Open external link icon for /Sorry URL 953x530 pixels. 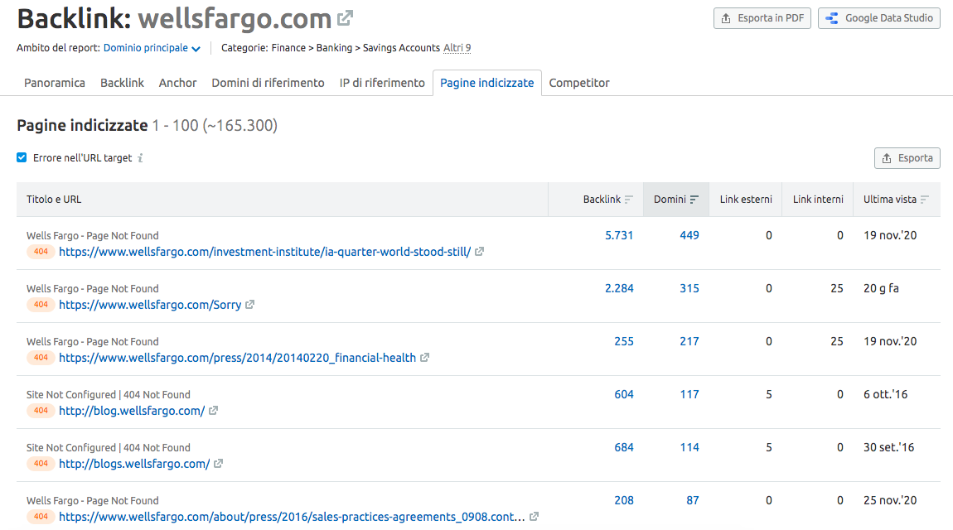[250, 305]
